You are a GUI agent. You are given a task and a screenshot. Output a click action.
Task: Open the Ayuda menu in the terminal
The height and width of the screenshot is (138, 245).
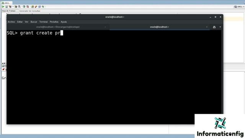coord(64,22)
